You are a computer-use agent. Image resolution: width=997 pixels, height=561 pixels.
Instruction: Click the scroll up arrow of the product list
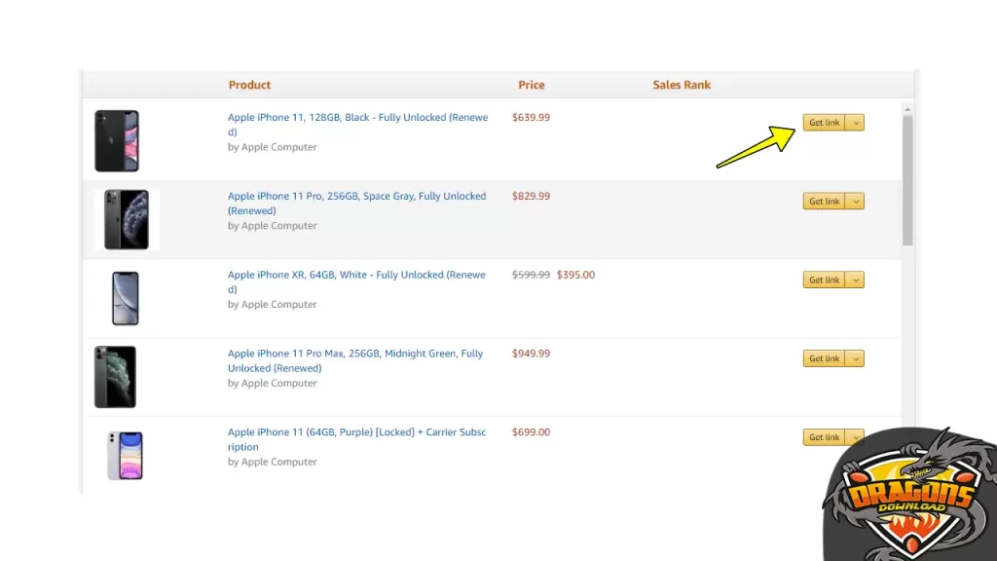pos(907,107)
